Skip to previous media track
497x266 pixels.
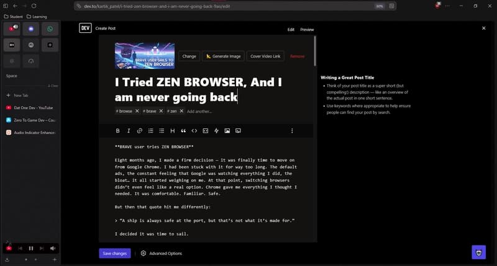(20, 248)
